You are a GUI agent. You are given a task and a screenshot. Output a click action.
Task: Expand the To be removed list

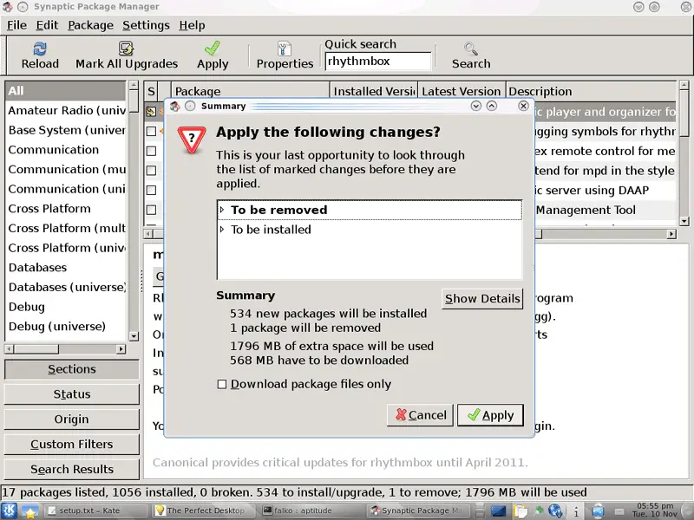click(x=222, y=210)
